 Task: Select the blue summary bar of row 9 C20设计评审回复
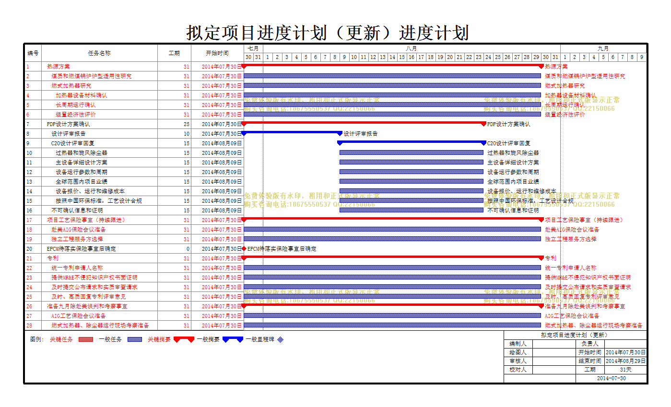[412, 142]
